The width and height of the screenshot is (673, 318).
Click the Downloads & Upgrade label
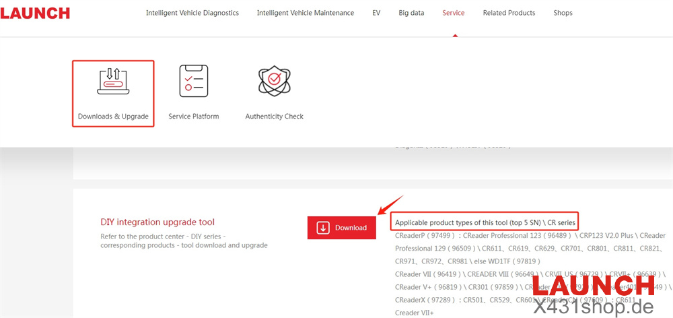(x=113, y=116)
